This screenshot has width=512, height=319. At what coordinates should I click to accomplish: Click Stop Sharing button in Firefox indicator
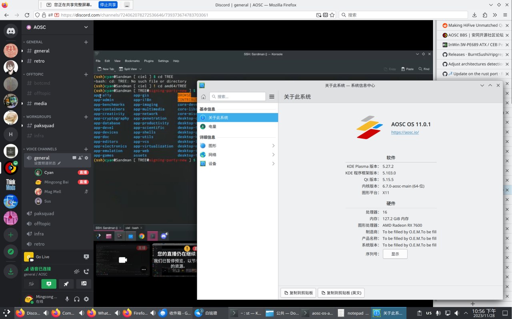tap(108, 5)
